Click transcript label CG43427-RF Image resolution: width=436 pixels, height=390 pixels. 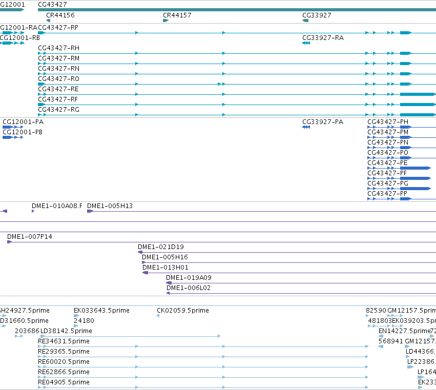coord(58,99)
